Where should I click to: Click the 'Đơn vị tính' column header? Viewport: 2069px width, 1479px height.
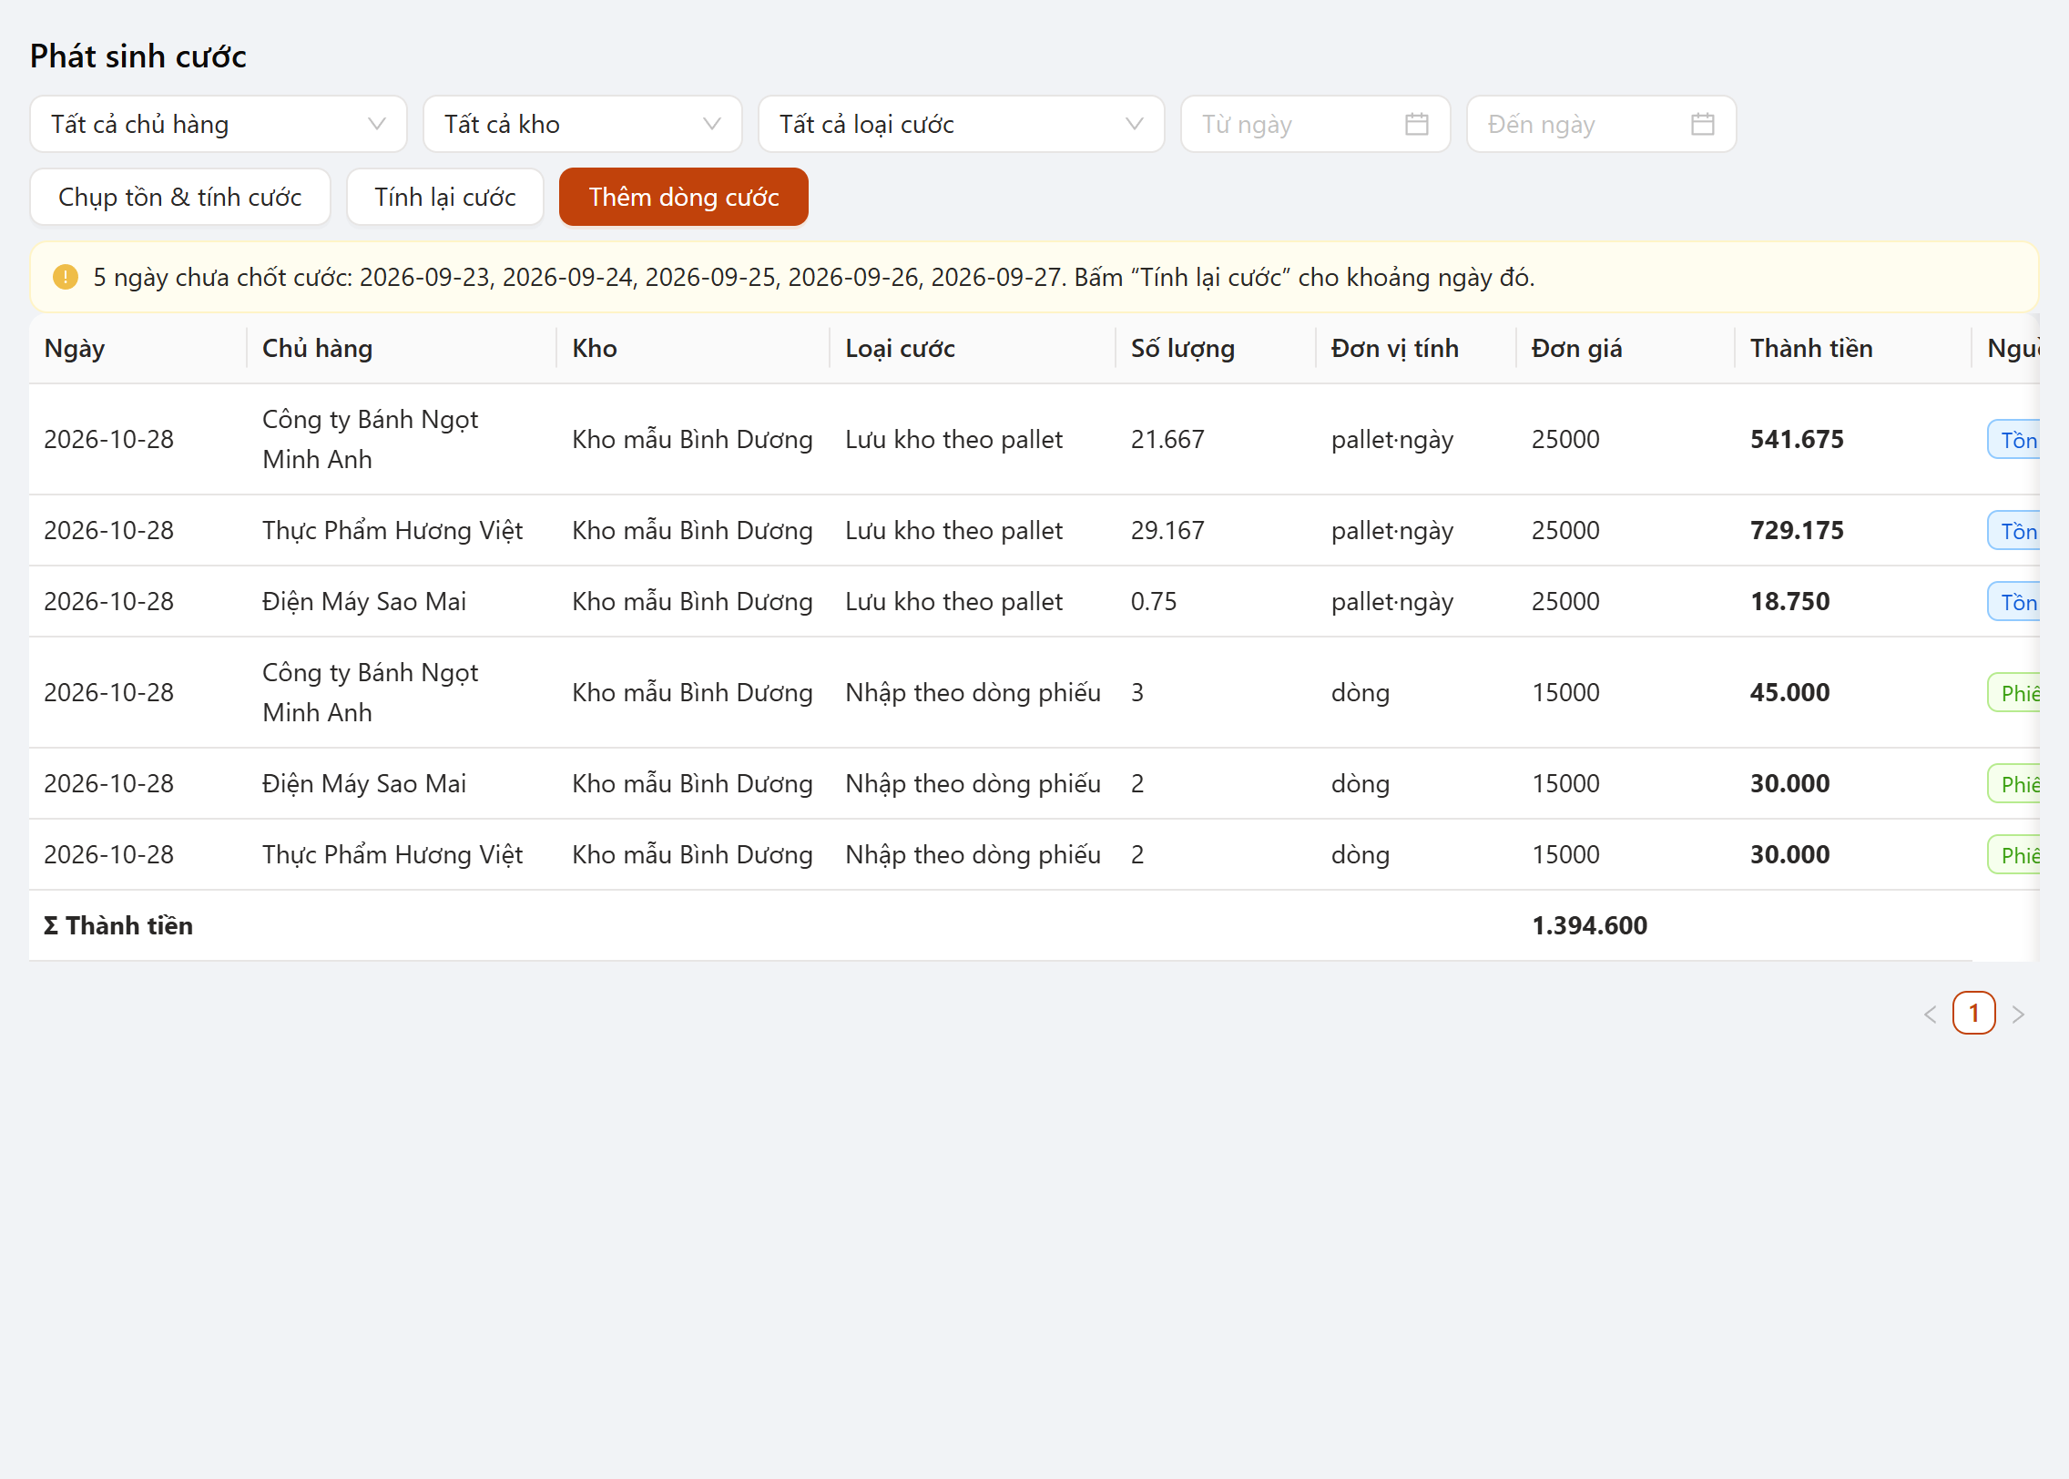[1416, 349]
